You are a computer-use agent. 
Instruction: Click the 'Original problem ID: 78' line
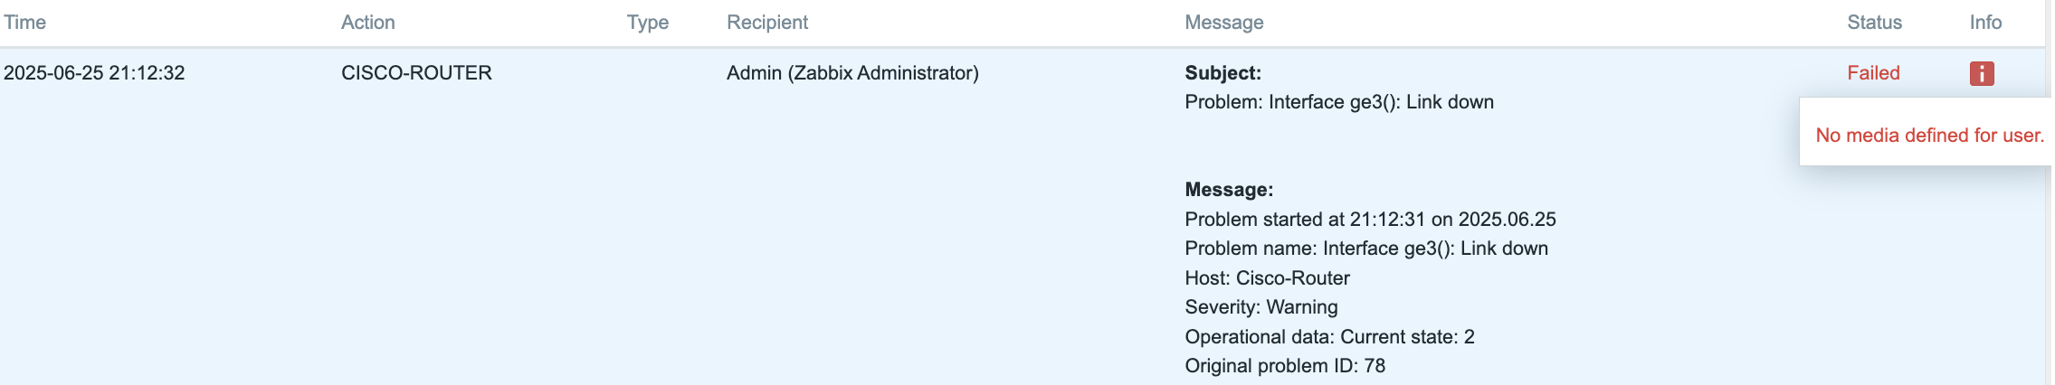click(1285, 366)
